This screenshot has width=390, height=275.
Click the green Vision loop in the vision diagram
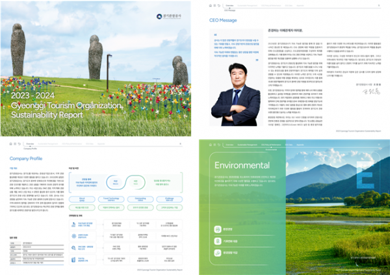click(136, 183)
